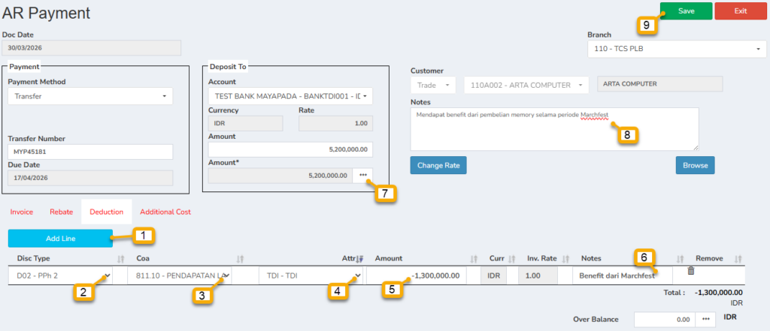Sort the table by the Notes column

coord(681,258)
